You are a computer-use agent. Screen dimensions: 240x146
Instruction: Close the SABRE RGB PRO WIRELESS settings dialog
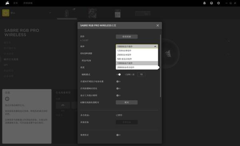[158, 25]
